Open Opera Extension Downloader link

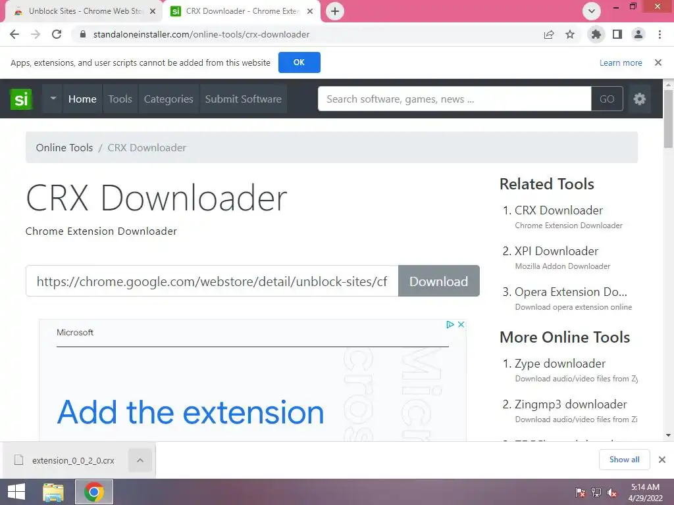pos(571,292)
